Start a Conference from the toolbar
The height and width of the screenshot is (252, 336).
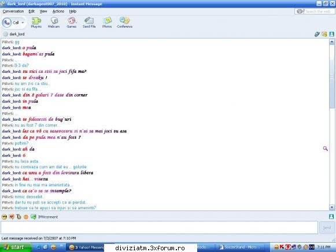coord(125,23)
